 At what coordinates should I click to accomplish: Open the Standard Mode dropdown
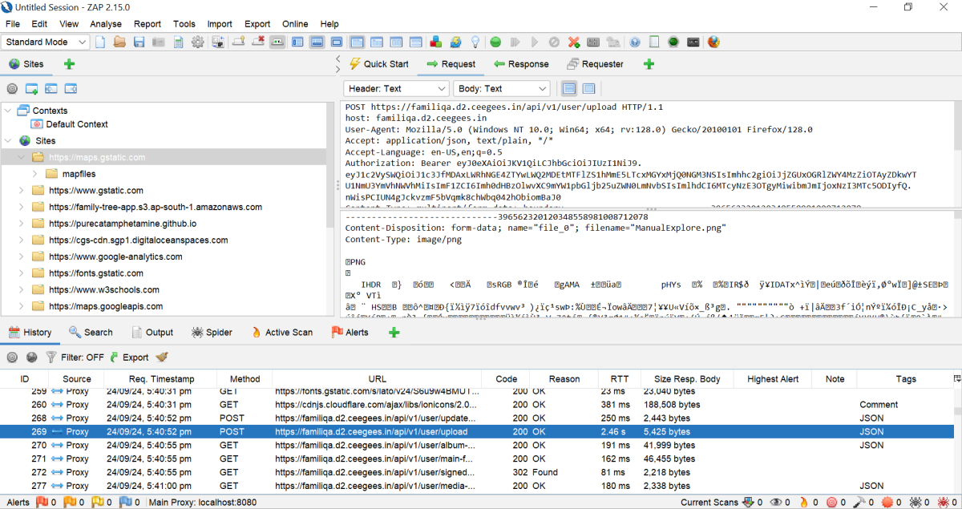(46, 42)
